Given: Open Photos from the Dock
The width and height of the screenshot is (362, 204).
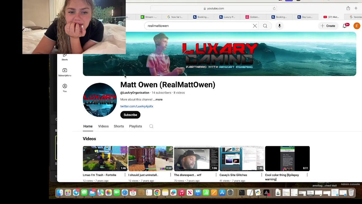Looking at the screenshot, I should tap(109, 193).
